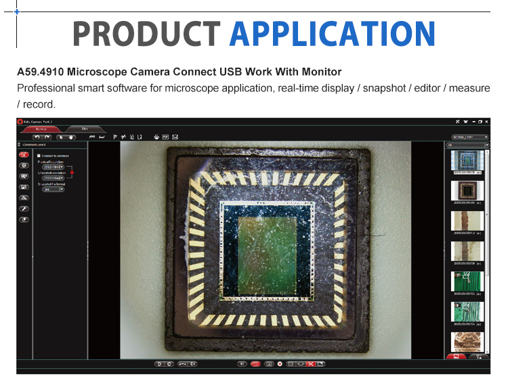Click the email envelope icon
This screenshot has width=508, height=387.
tap(175, 137)
